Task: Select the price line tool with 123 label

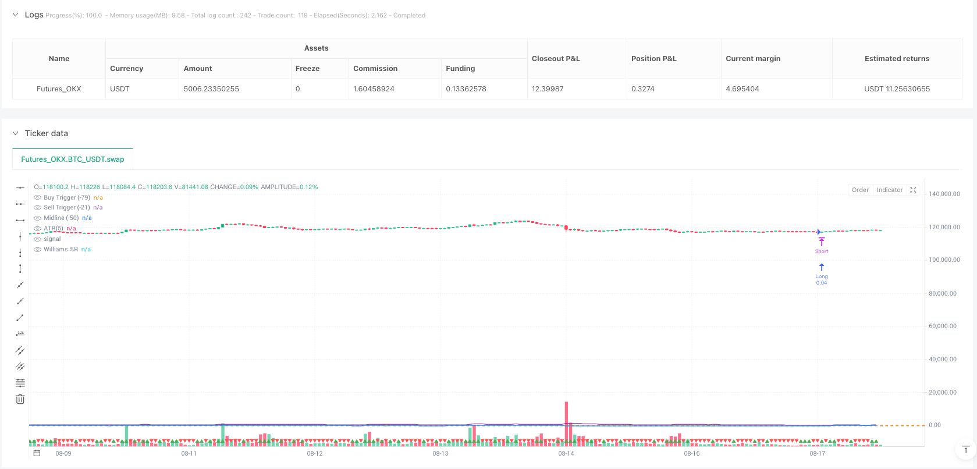Action: [x=20, y=334]
